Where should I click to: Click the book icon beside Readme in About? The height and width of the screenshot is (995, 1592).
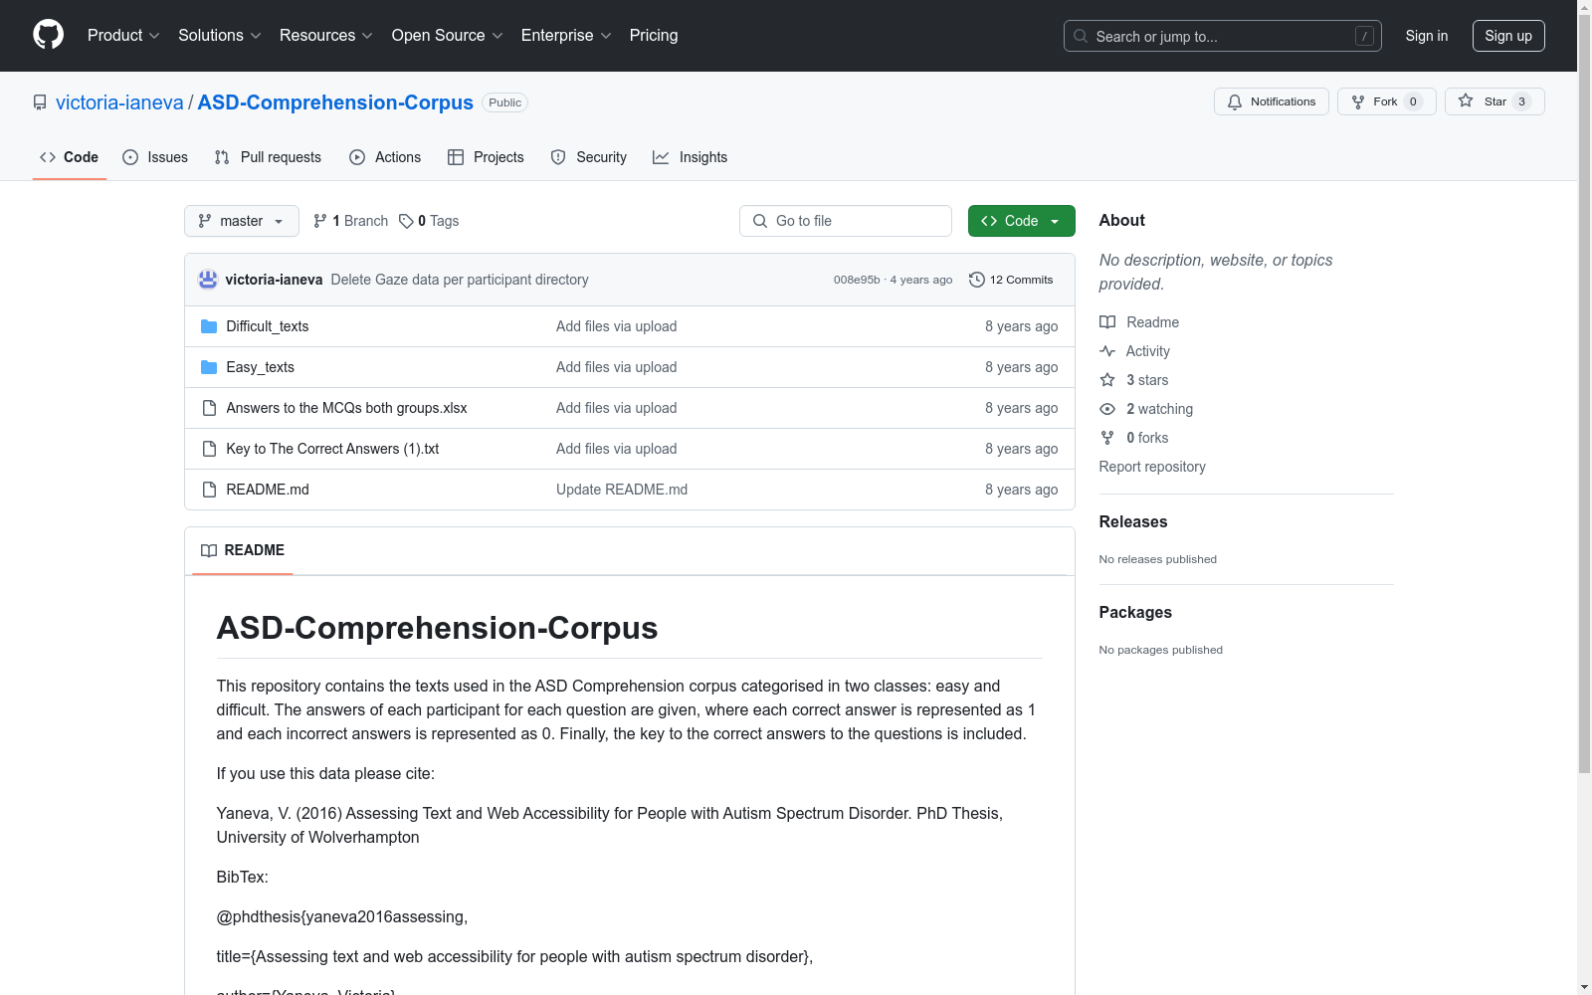pos(1107,322)
